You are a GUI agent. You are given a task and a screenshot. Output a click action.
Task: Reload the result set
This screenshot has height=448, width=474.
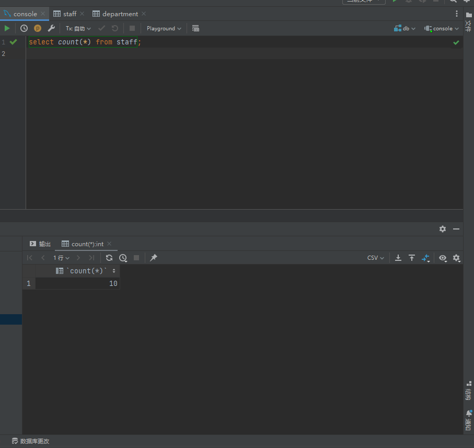click(109, 258)
